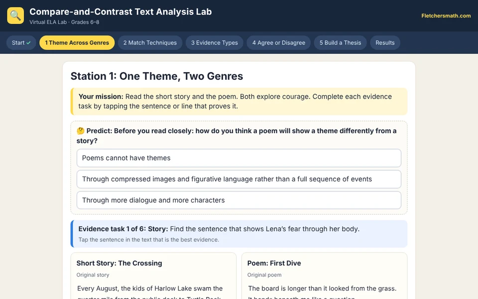478x299 pixels.
Task: Click the "Poem: First Dive" heading
Action: click(x=274, y=263)
